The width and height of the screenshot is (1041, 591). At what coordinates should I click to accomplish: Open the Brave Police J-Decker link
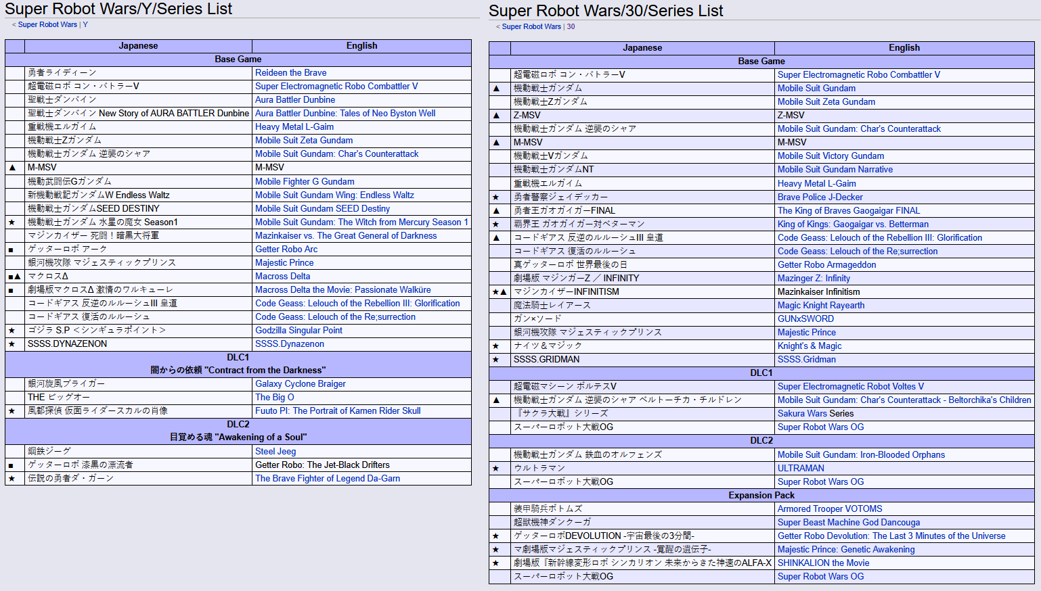[x=820, y=197]
